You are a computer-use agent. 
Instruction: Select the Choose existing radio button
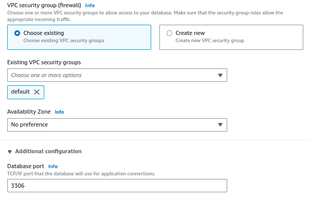17,33
